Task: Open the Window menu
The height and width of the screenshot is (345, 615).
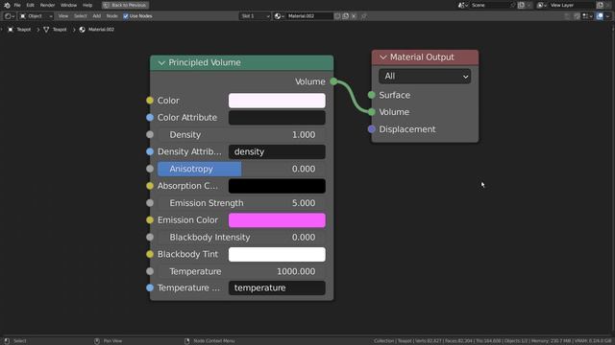Action: click(x=68, y=5)
